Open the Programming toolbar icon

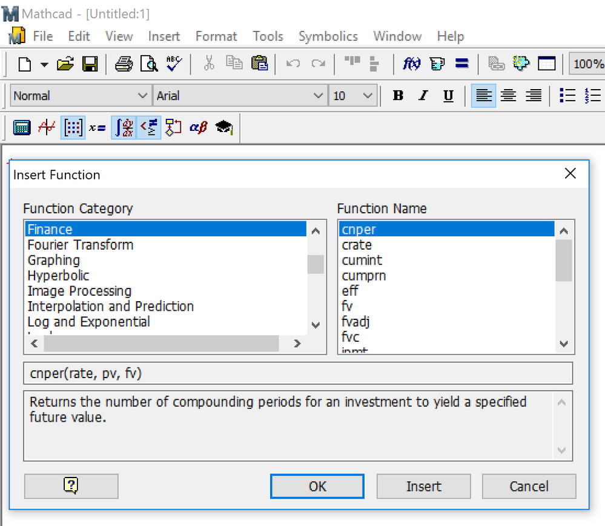click(173, 127)
